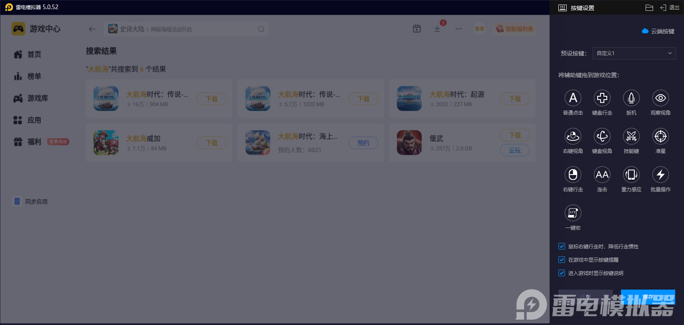Open the 大航海时代：起源 game thumbnail
The width and height of the screenshot is (684, 325).
(x=409, y=98)
